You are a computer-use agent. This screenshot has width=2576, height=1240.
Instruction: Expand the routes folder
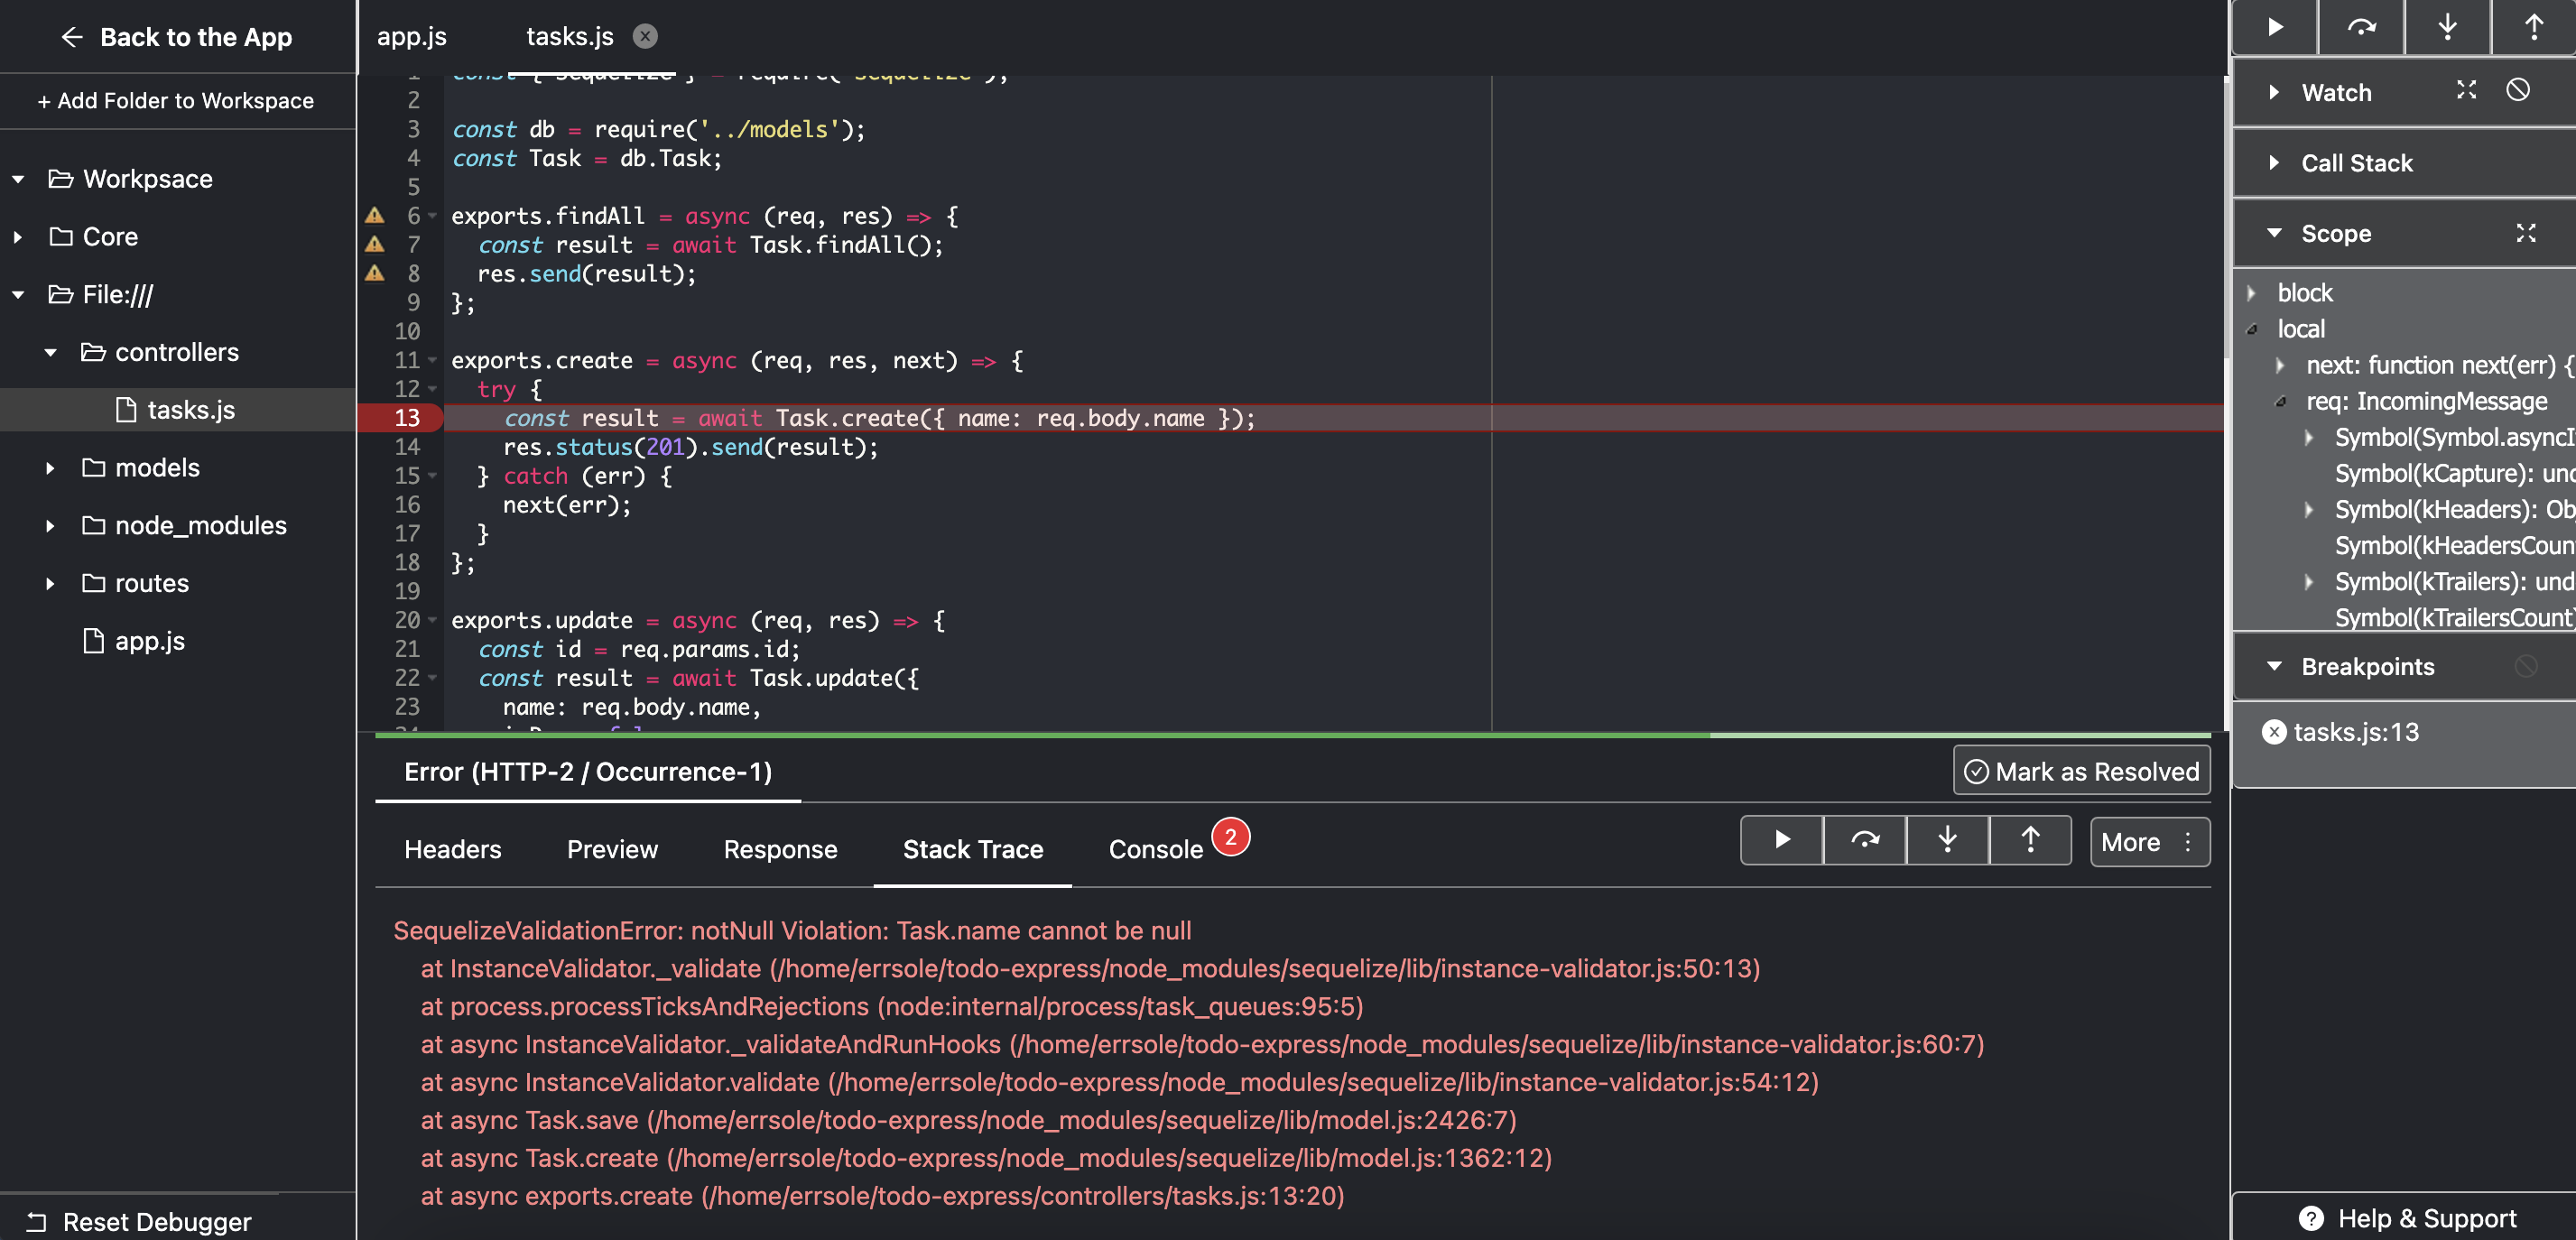50,583
